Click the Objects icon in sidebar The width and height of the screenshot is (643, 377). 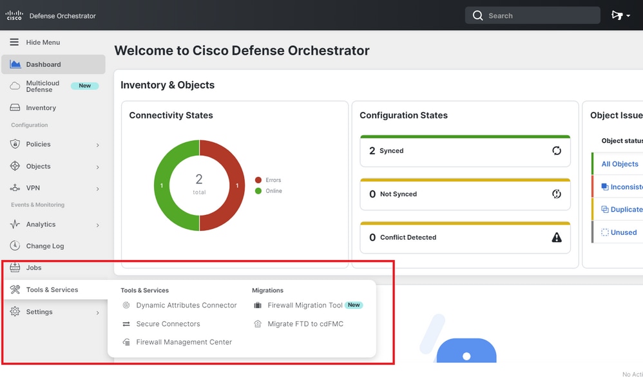point(15,166)
